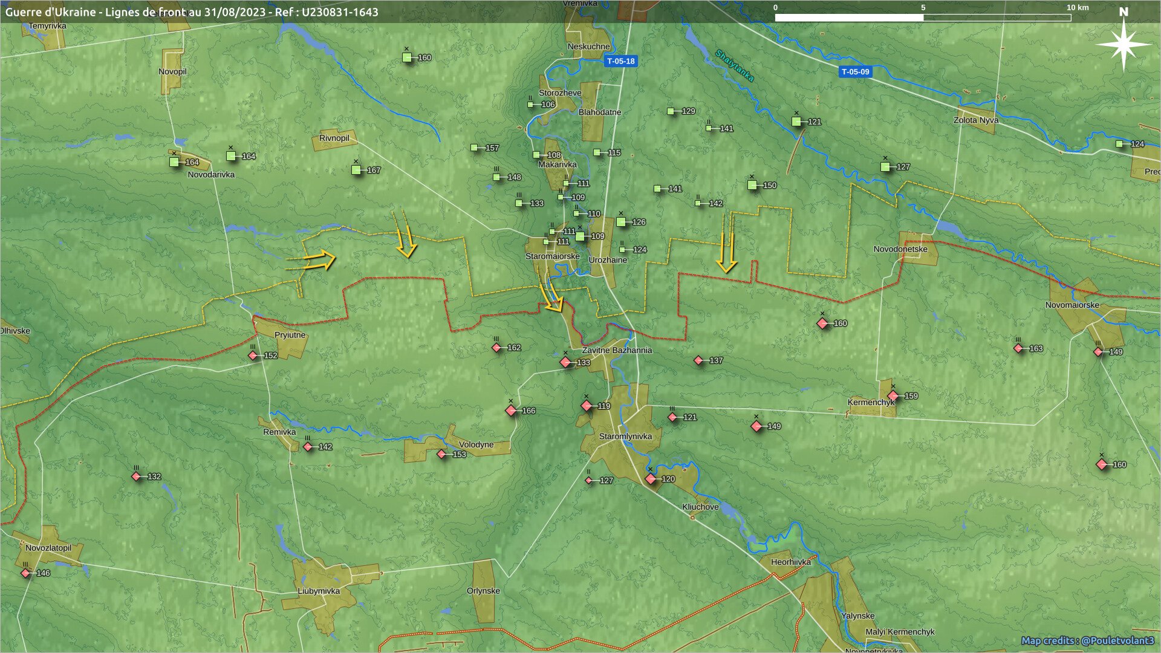
Task: Select the Yalynske town label
Action: (x=858, y=616)
